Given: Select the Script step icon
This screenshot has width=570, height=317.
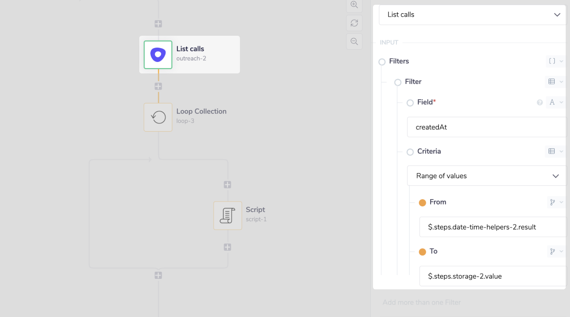Looking at the screenshot, I should [x=228, y=215].
